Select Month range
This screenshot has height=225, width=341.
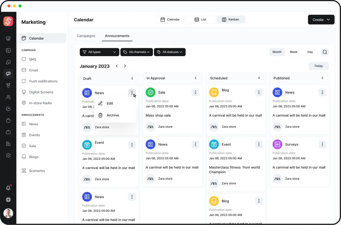click(x=277, y=52)
